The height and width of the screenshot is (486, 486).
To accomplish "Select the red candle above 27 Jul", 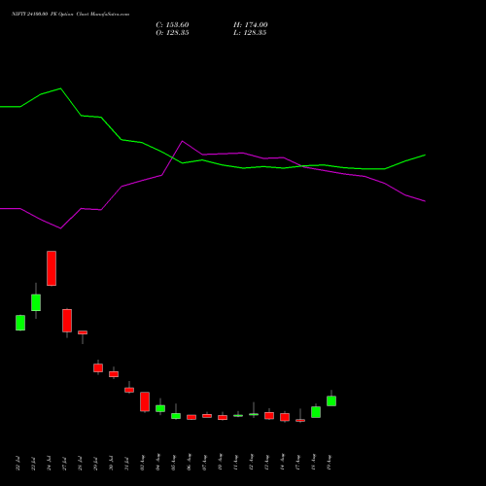I will [67, 321].
